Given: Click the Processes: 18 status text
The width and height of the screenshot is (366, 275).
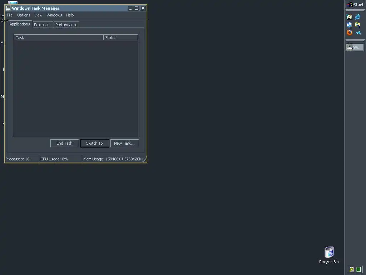Looking at the screenshot, I should click(x=18, y=159).
